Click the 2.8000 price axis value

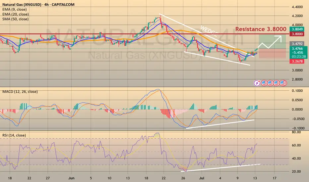pyautogui.click(x=297, y=79)
